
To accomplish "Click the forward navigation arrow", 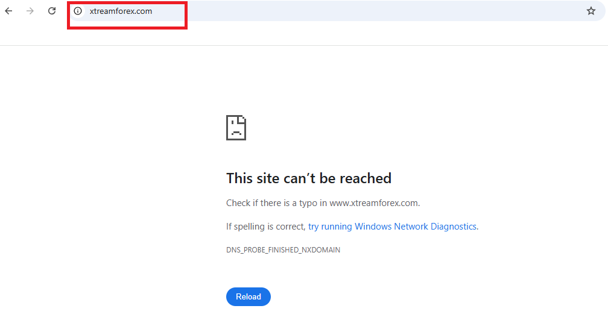I will 30,11.
